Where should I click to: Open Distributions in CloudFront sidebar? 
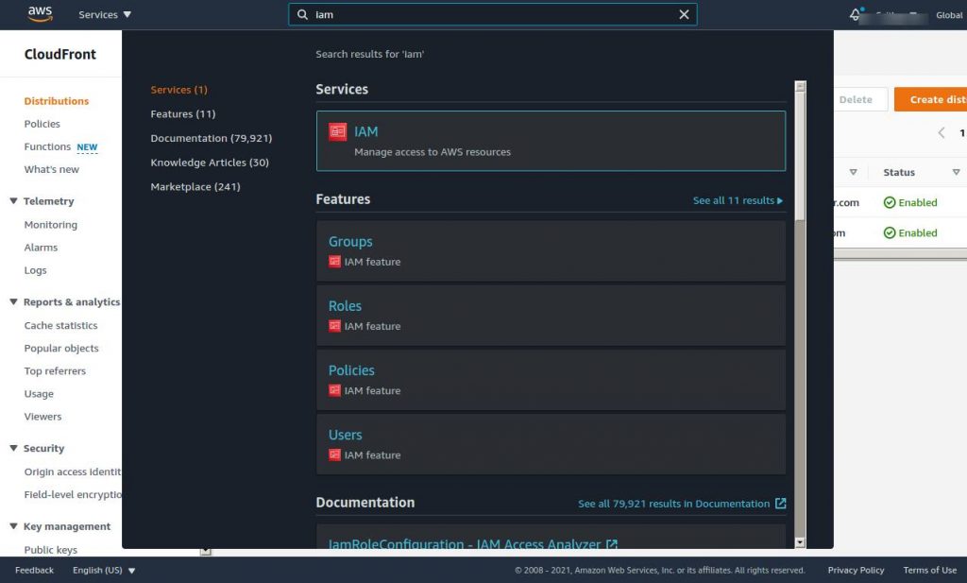[x=56, y=101]
